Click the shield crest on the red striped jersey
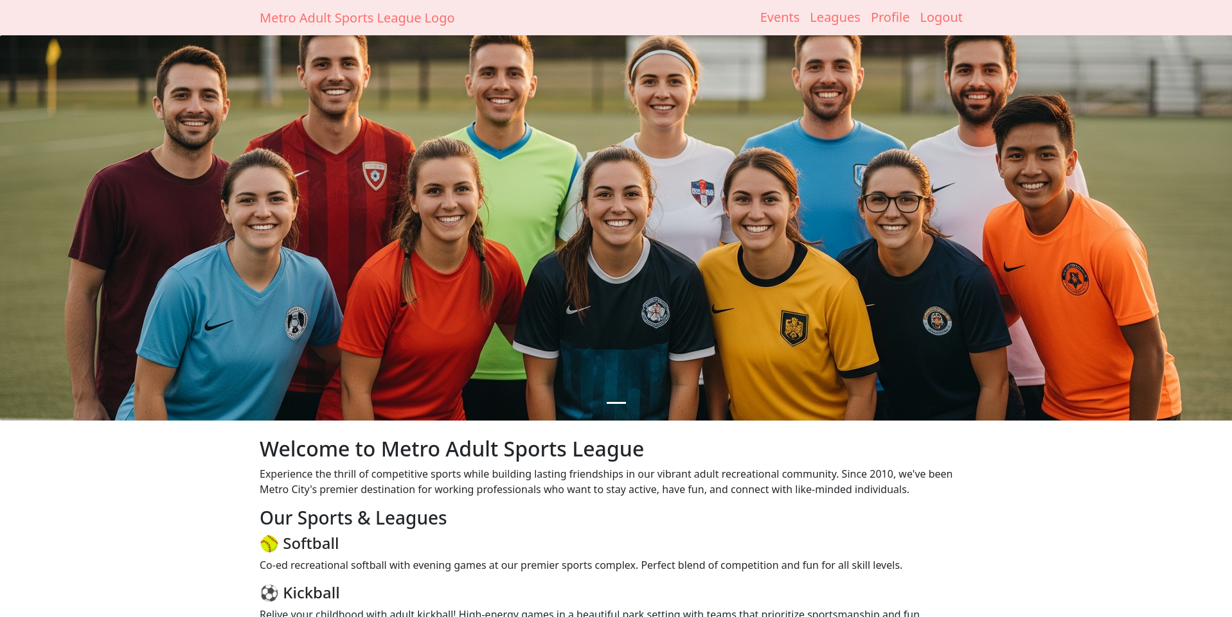Image resolution: width=1232 pixels, height=617 pixels. point(375,175)
